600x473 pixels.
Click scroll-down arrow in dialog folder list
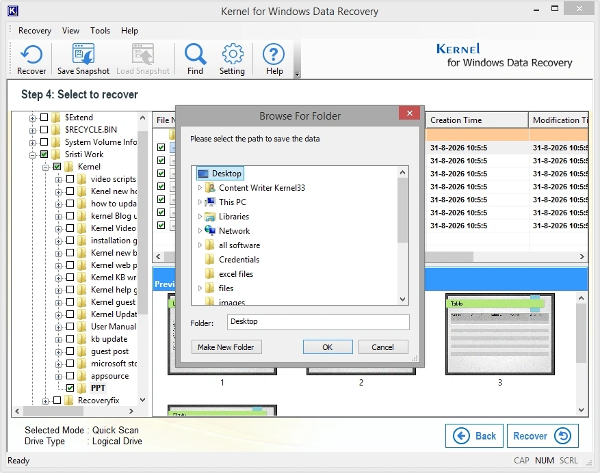(402, 299)
